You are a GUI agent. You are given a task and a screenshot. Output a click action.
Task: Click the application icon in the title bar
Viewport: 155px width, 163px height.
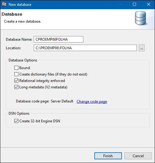pyautogui.click(x=4, y=4)
